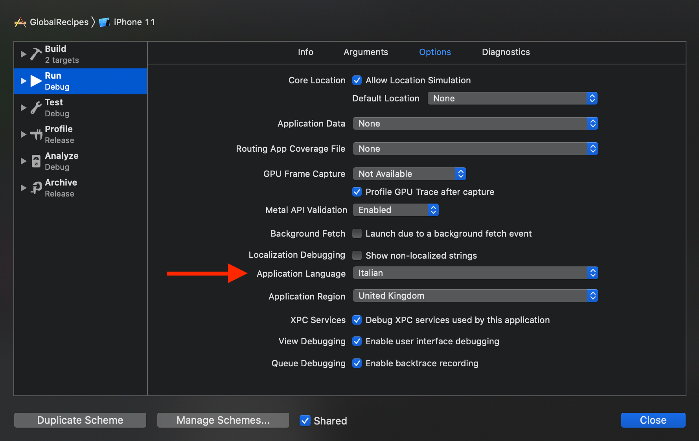699x441 pixels.
Task: Select the Analyze icon in the sidebar
Action: point(36,161)
